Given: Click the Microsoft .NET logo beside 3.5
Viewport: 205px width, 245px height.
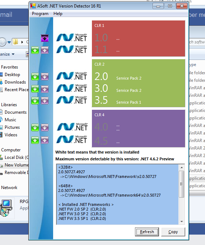Looking at the screenshot, I should point(71,100).
